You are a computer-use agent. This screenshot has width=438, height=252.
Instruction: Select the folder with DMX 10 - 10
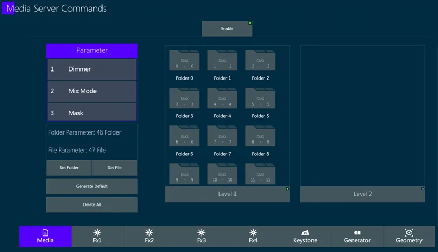(x=222, y=174)
